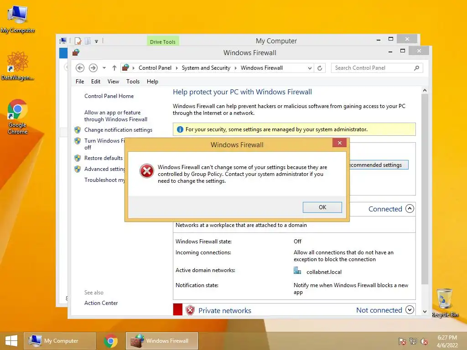Screen dimensions: 467x350
Task: Open the Tools menu
Action: tap(133, 82)
